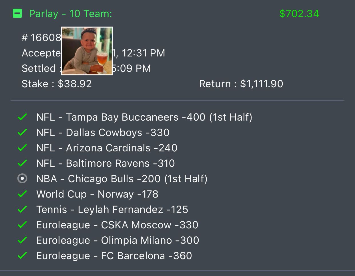Click the Chicago Bulls -200 (1st Half) leg
This screenshot has height=276, width=355.
(122, 179)
